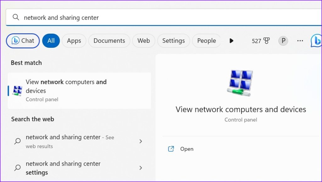The image size is (322, 182).
Task: Launch Bing Chat from the top-right icon
Action: click(x=316, y=41)
